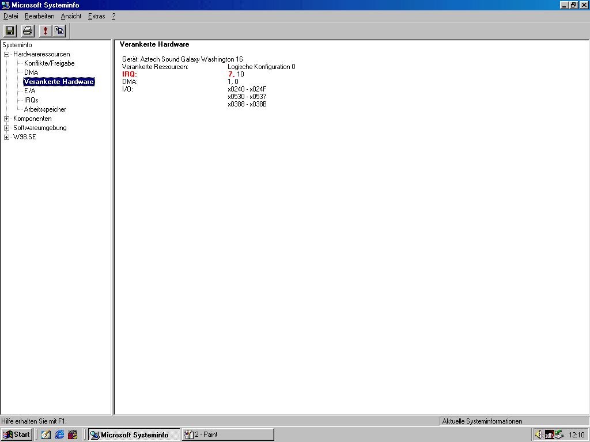Open the Bearbeiten menu
The height and width of the screenshot is (442, 590).
pyautogui.click(x=40, y=16)
